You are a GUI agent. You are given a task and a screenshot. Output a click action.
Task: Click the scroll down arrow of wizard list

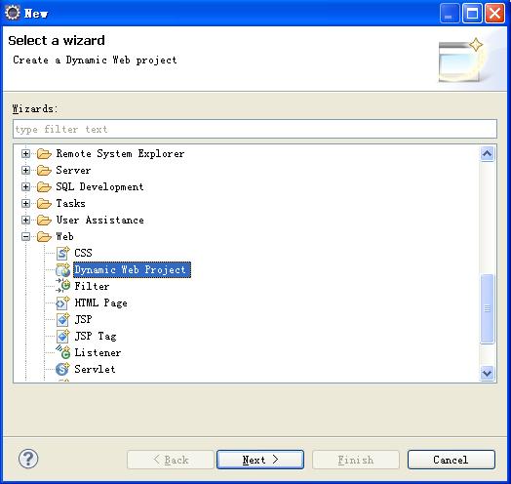[488, 373]
